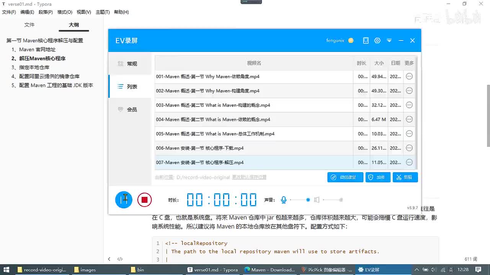
Task: Switch to PicPick 图像编辑器 in taskbar
Action: click(327, 270)
